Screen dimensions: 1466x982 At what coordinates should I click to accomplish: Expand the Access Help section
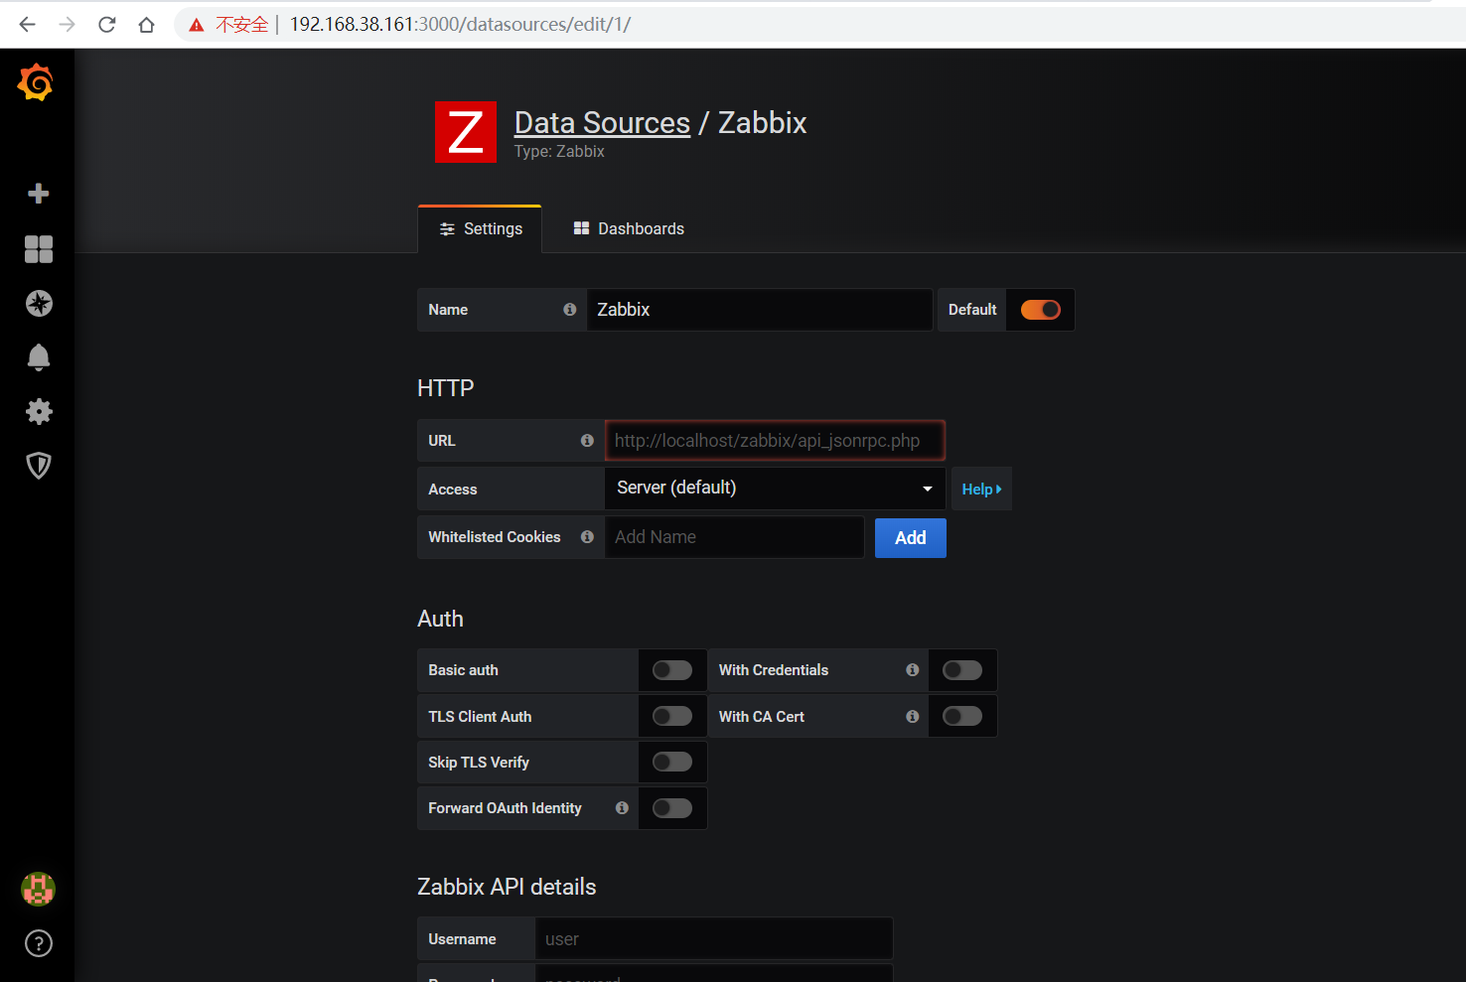pos(981,489)
